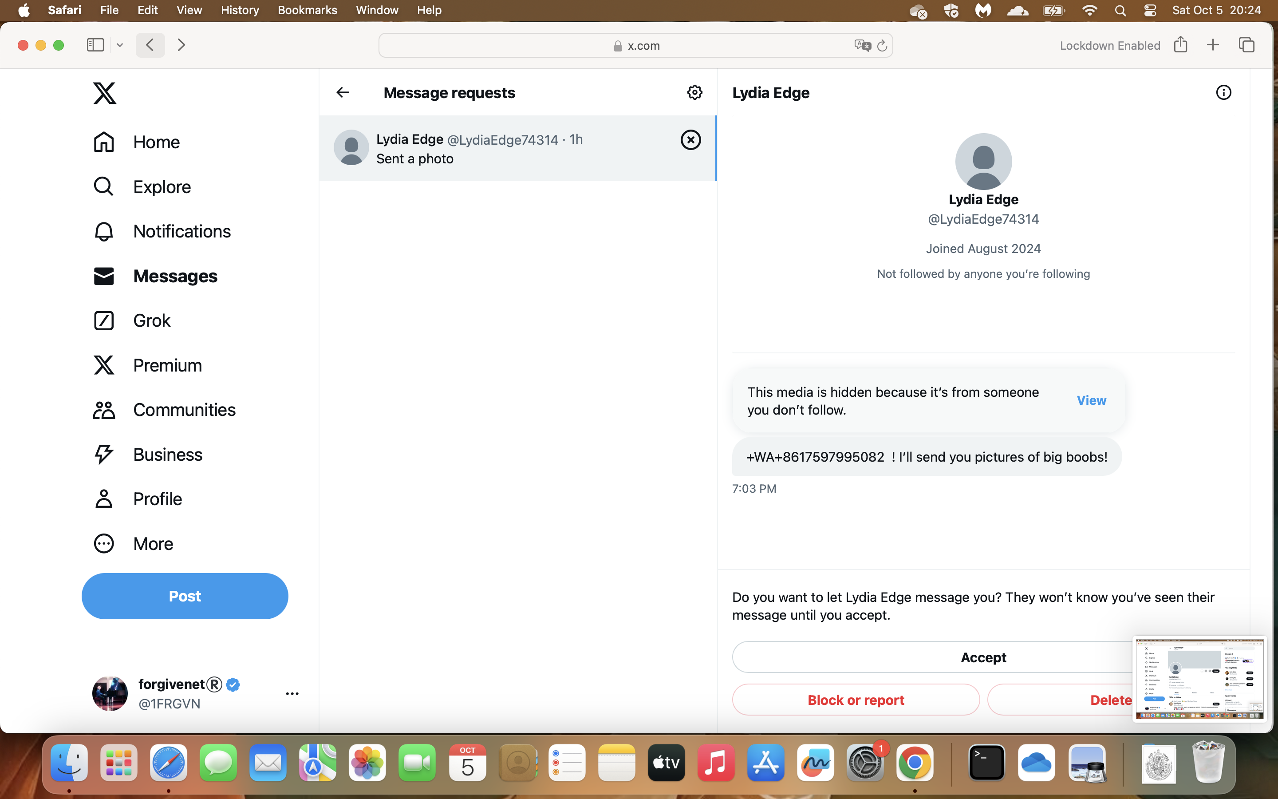1278x799 pixels.
Task: Open the Bookmarks menu
Action: [x=307, y=11]
